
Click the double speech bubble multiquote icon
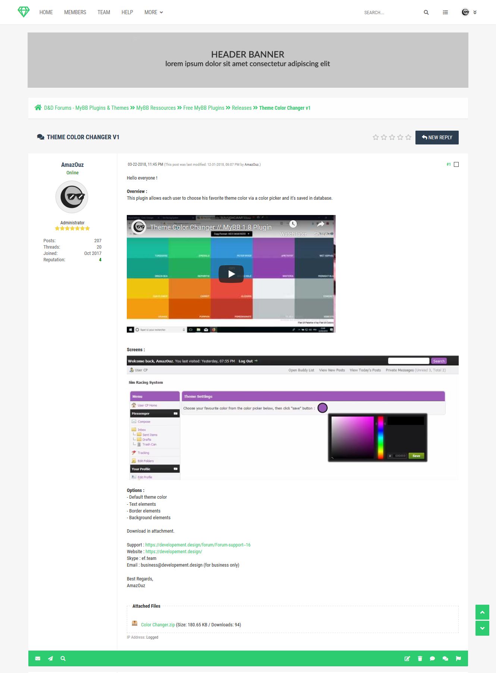click(x=445, y=658)
